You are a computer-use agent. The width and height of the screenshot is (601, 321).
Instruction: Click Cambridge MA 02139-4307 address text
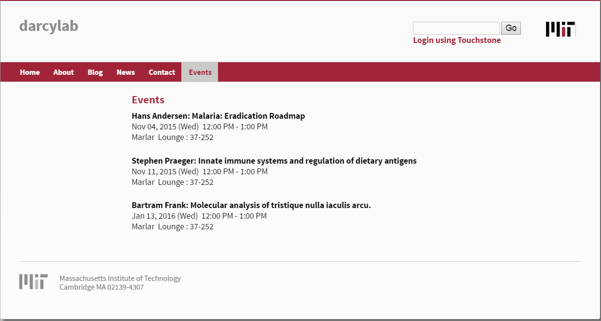click(102, 287)
